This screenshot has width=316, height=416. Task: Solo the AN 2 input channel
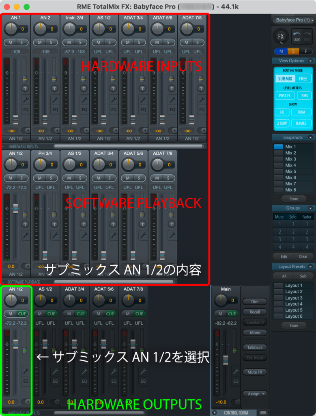[51, 42]
